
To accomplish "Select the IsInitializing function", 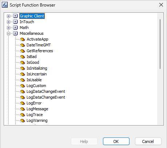I will [x=37, y=68].
